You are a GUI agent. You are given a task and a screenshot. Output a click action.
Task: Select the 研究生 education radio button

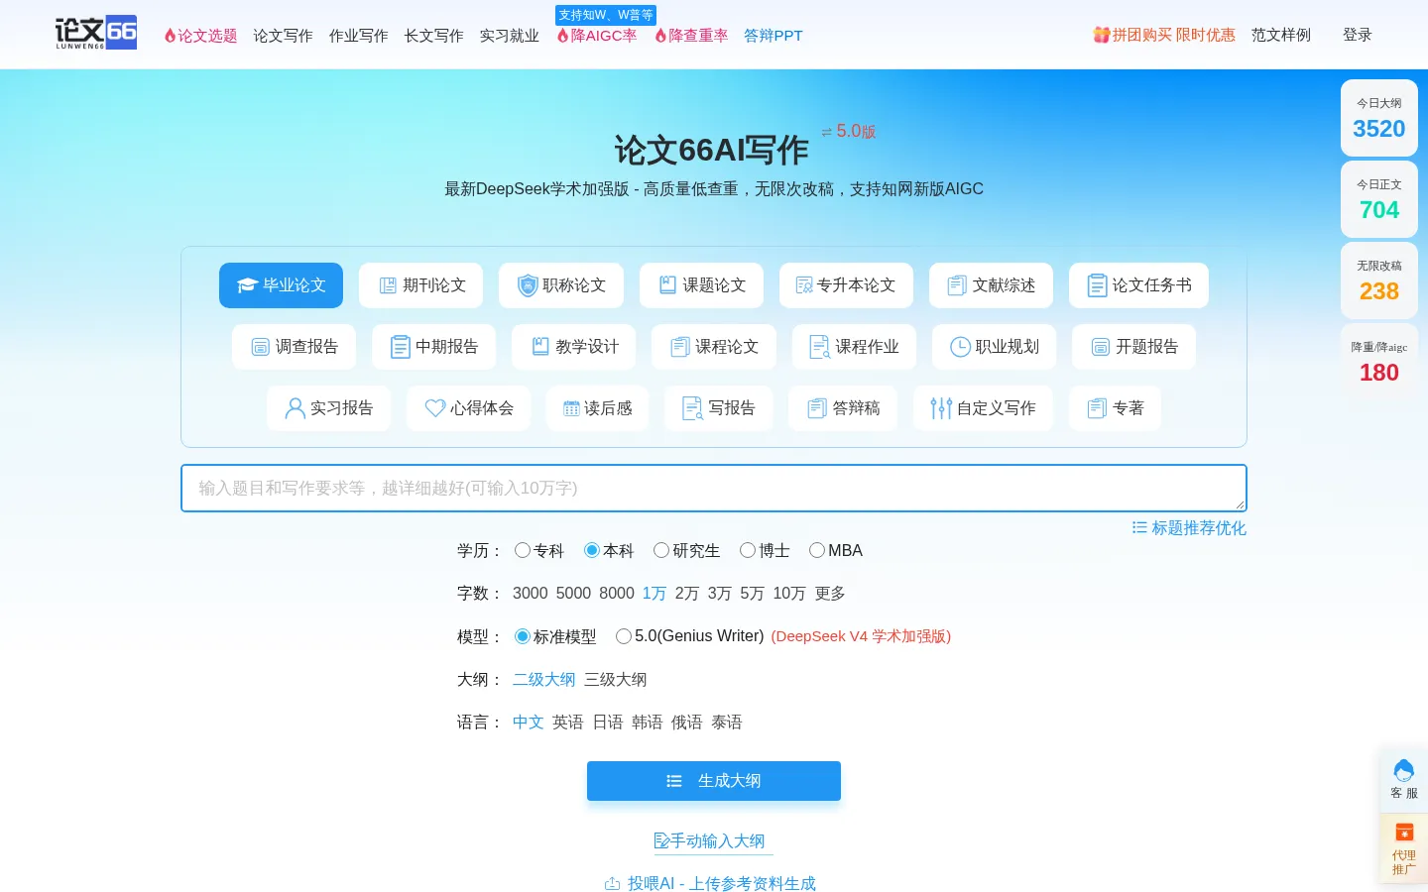(661, 550)
